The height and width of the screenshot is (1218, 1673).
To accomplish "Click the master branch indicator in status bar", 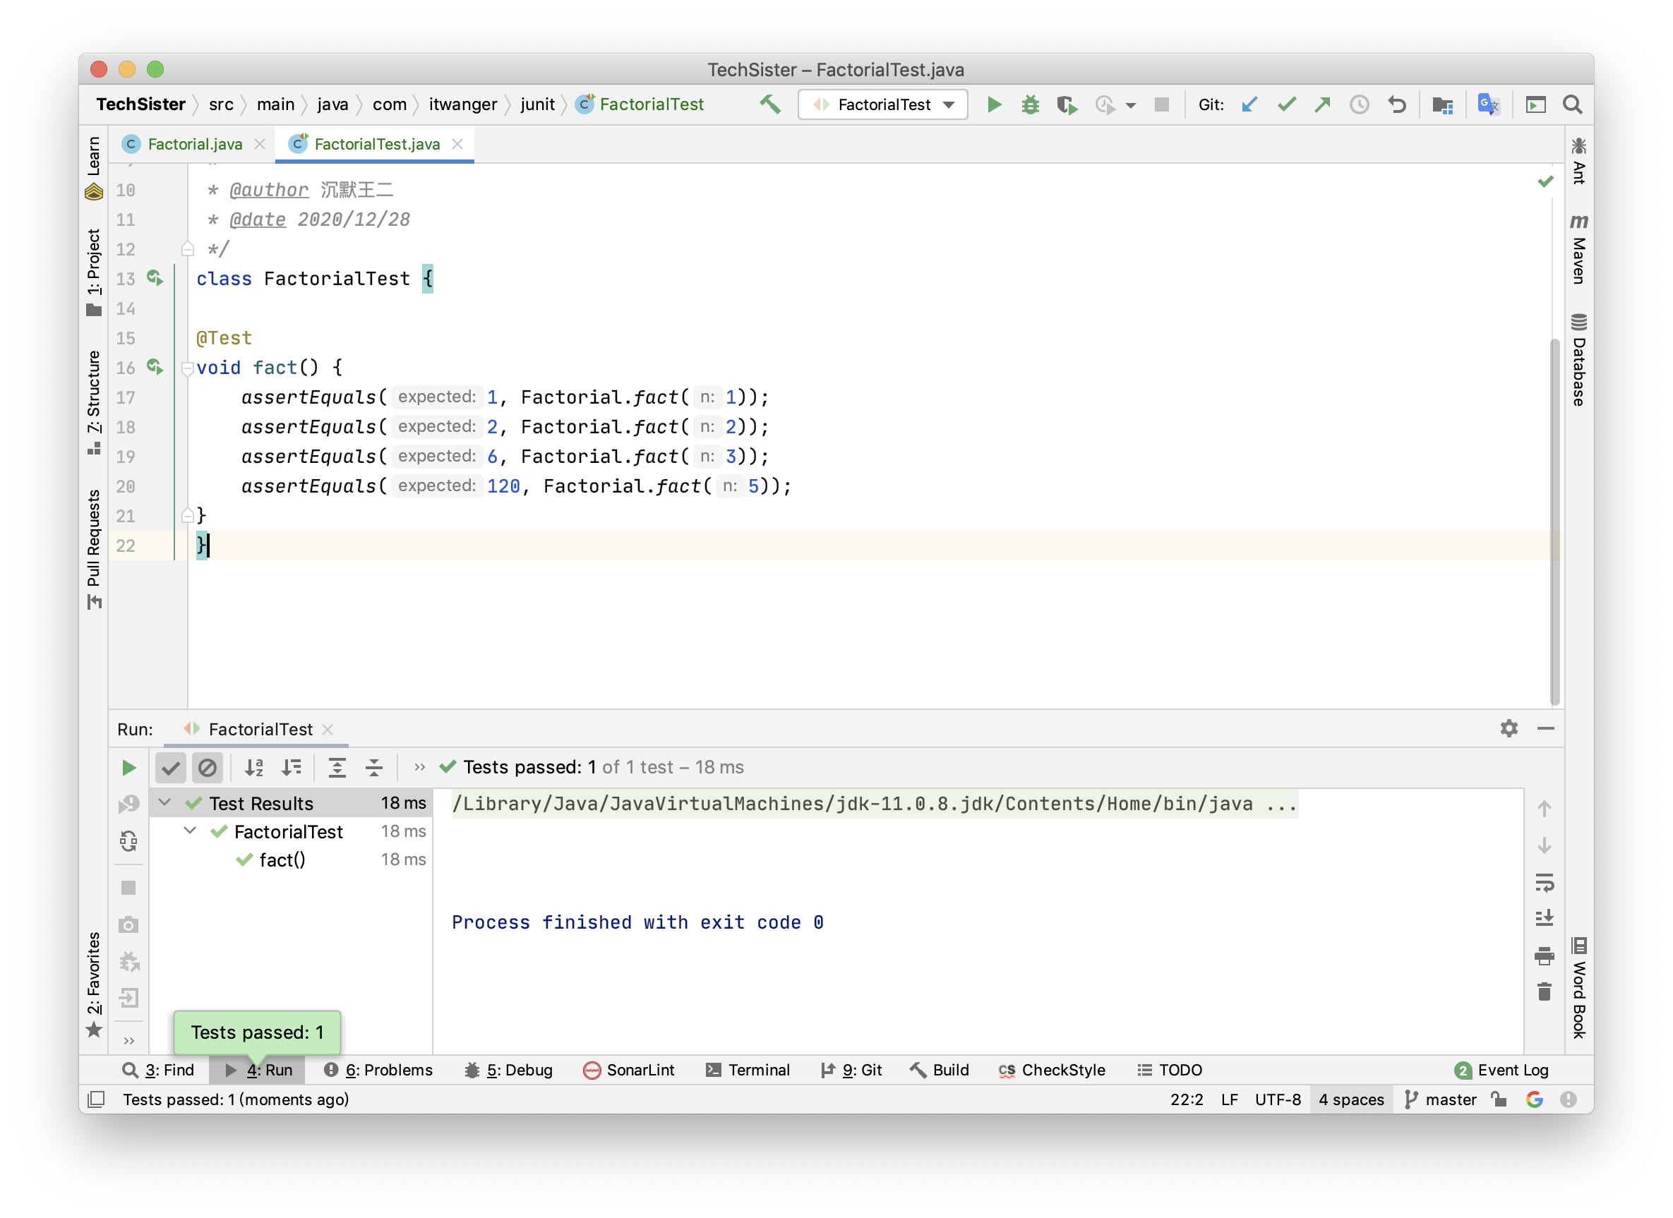I will tap(1441, 1099).
